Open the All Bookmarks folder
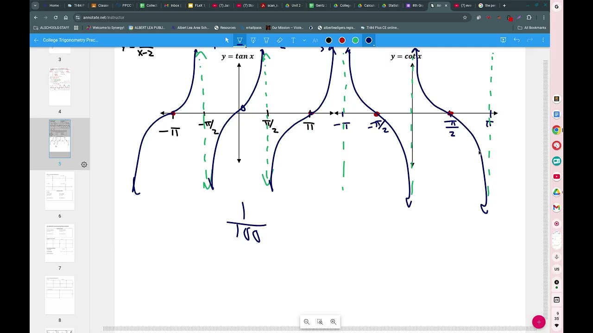 pos(532,28)
